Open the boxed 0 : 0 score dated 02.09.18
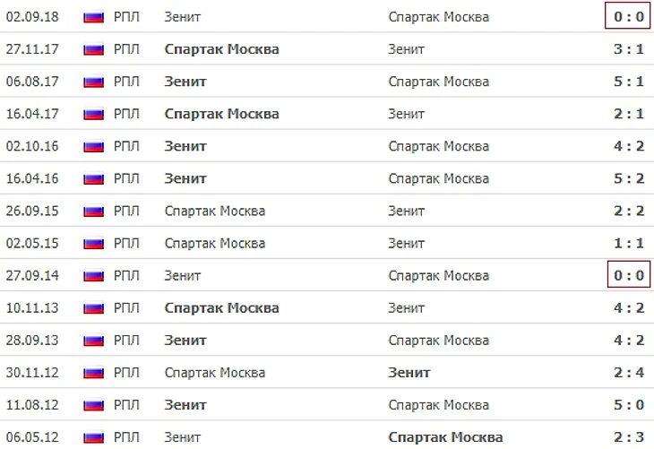 (x=628, y=16)
